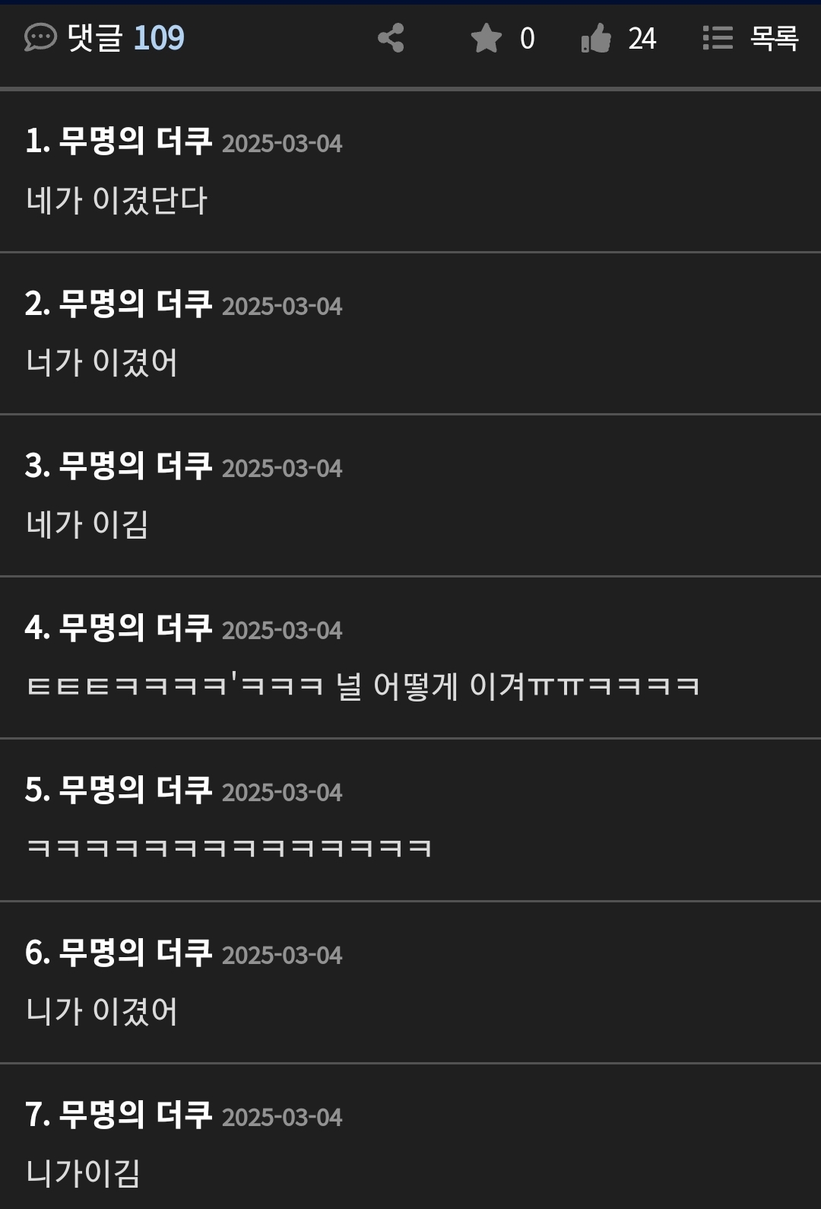Viewport: 821px width, 1209px height.
Task: Click the 댓글 comments header label
Action: tap(95, 38)
